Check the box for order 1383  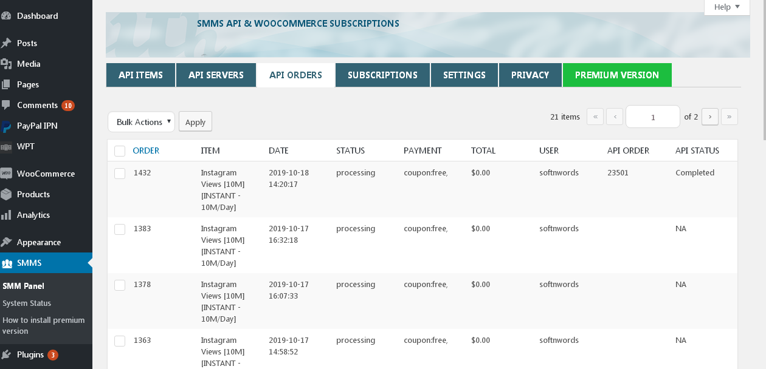[120, 229]
